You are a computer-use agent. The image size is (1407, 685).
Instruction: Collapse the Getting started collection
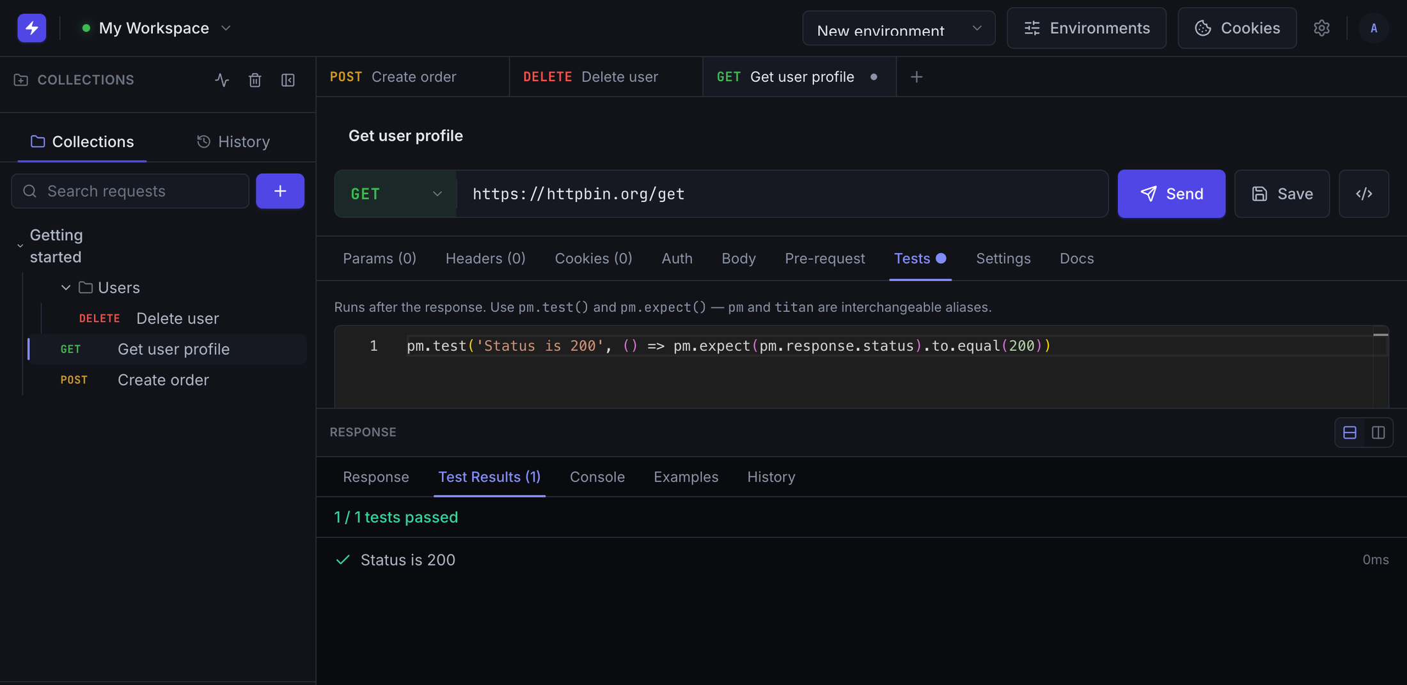tap(20, 246)
